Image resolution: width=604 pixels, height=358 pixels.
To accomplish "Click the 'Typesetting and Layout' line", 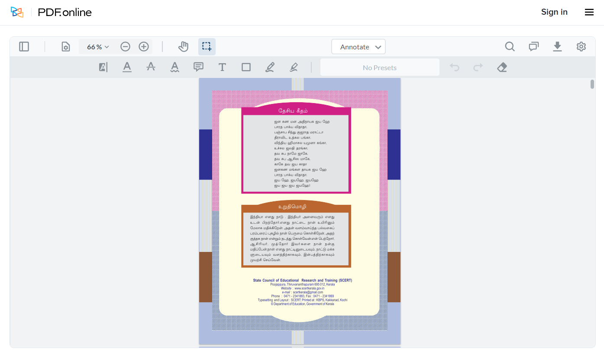I will pos(303,300).
